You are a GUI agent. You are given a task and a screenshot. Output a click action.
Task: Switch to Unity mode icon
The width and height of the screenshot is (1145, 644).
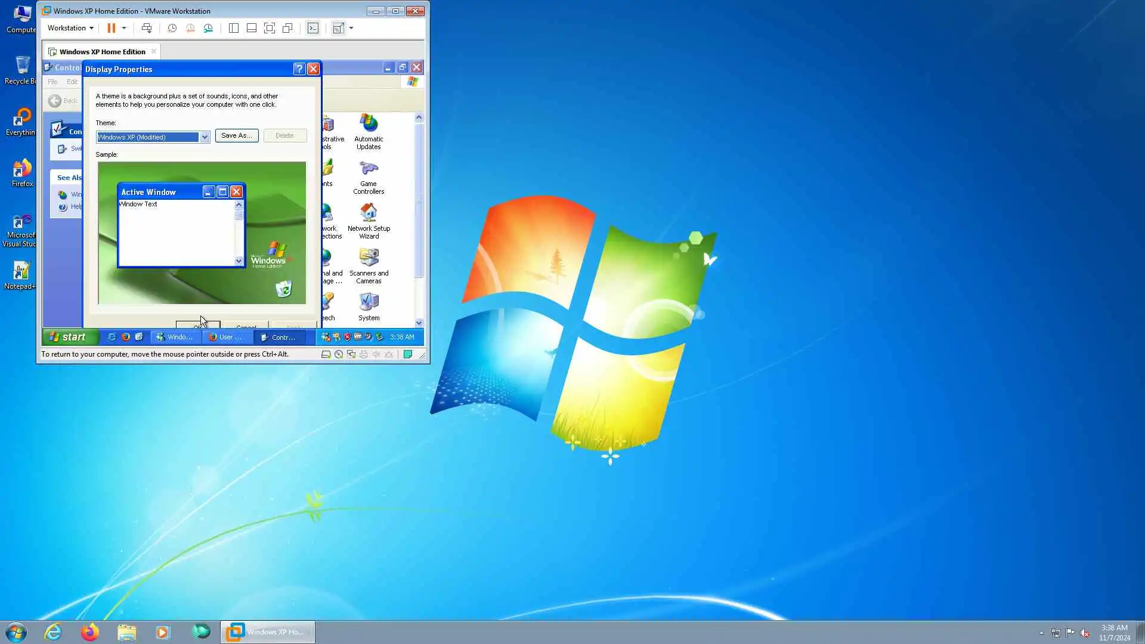click(287, 28)
